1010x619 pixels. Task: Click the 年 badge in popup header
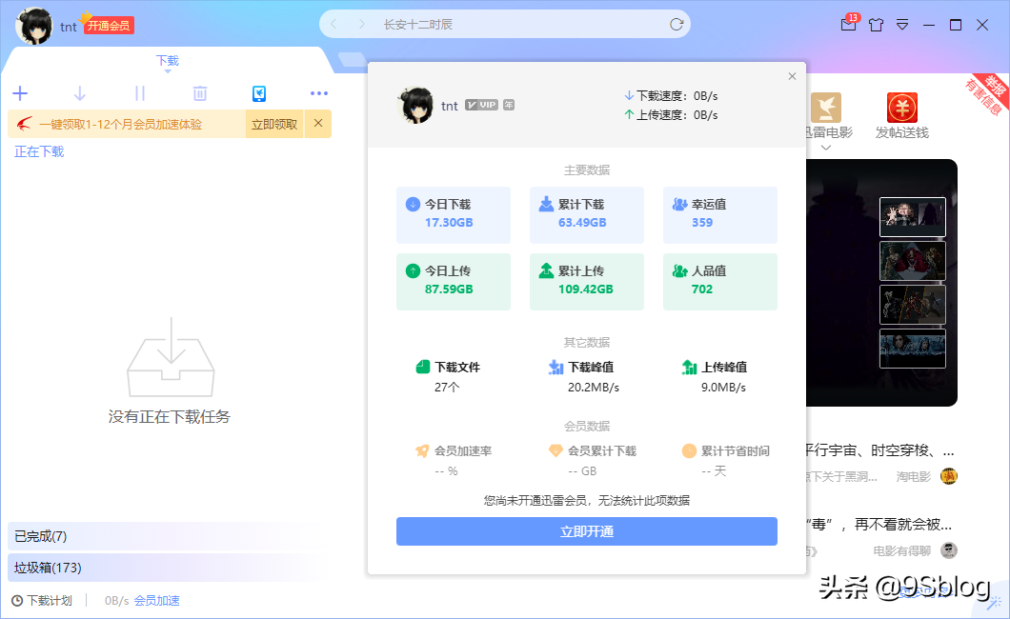[509, 105]
